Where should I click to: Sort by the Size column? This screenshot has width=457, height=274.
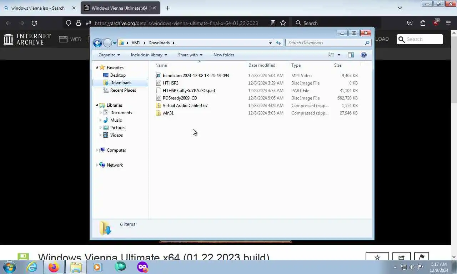pyautogui.click(x=346, y=65)
